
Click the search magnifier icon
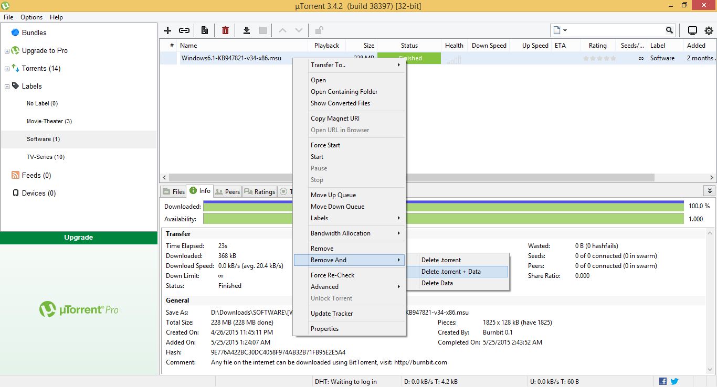669,30
